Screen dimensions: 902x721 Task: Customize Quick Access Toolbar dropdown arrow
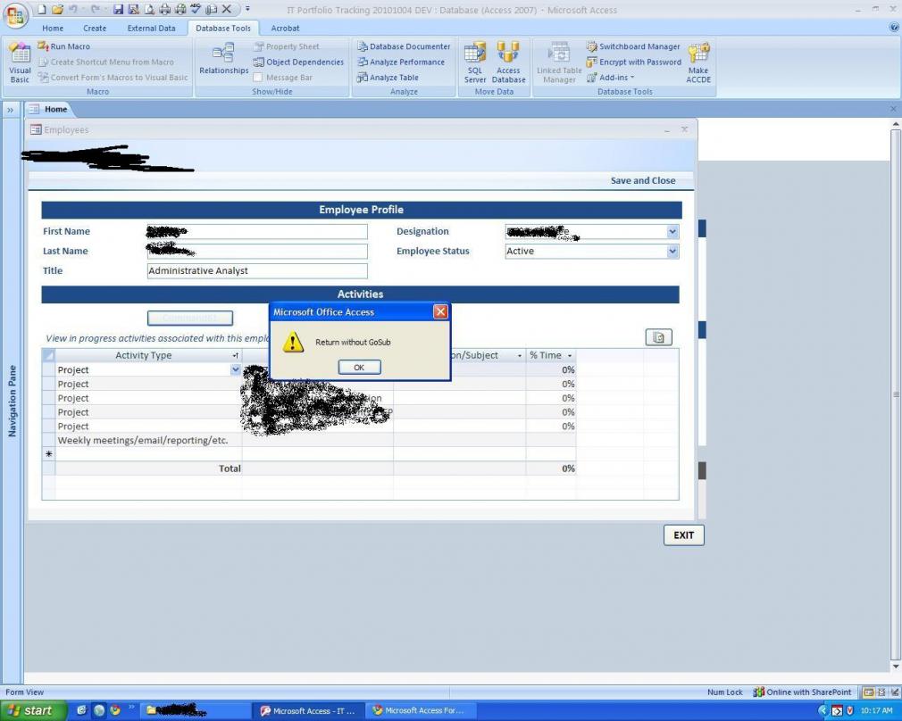248,9
